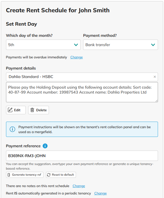Change the overdue payments setting
Screen dimensions: 164x198
[x=77, y=57]
